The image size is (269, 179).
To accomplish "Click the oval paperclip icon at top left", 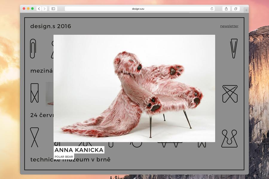I will pos(33,48).
